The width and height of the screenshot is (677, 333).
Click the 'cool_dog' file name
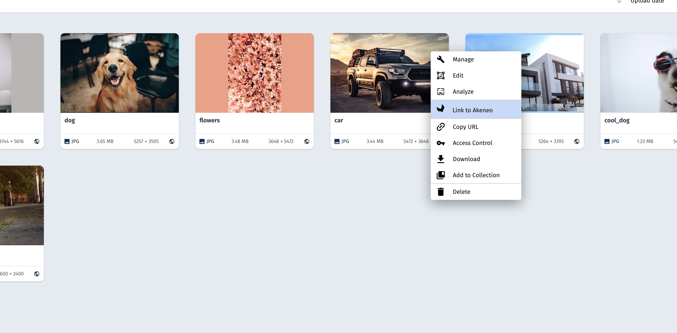[x=617, y=120]
